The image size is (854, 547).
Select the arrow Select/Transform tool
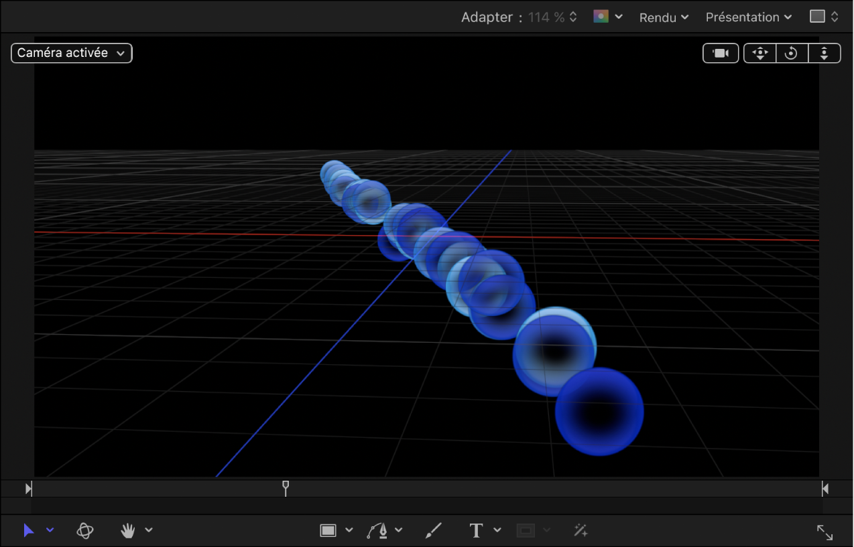[28, 530]
